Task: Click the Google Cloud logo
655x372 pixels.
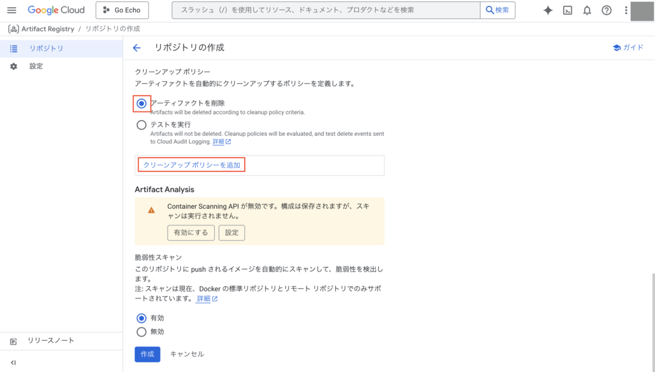Action: [x=56, y=10]
